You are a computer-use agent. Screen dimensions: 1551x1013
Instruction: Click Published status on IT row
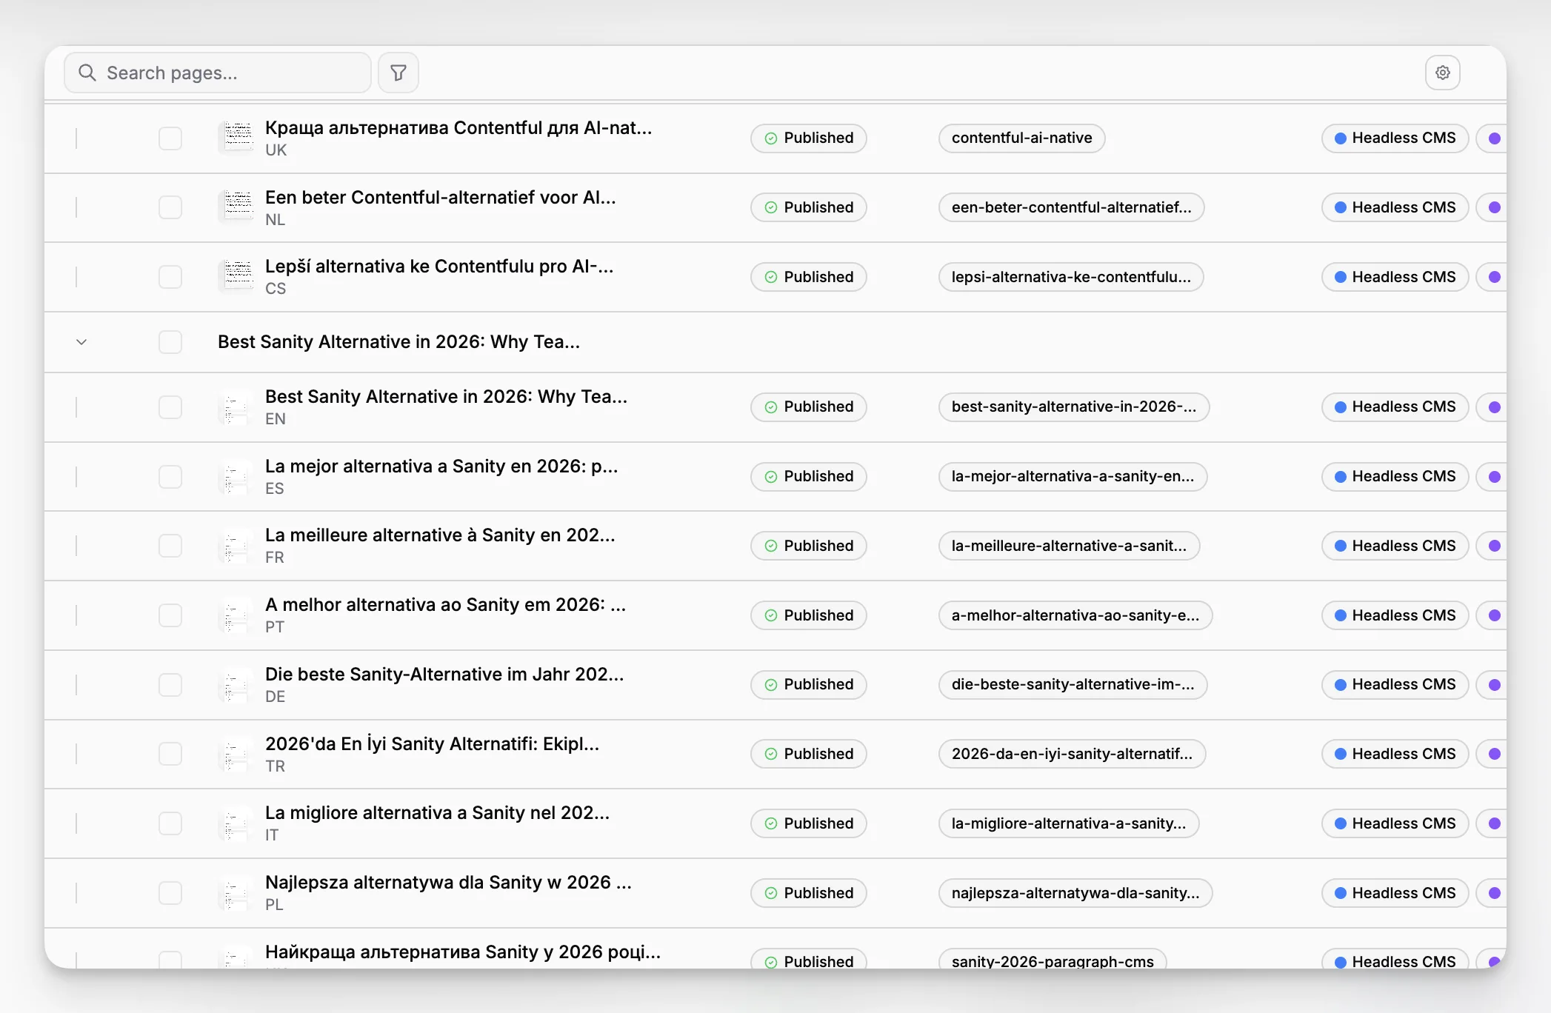pyautogui.click(x=808, y=823)
